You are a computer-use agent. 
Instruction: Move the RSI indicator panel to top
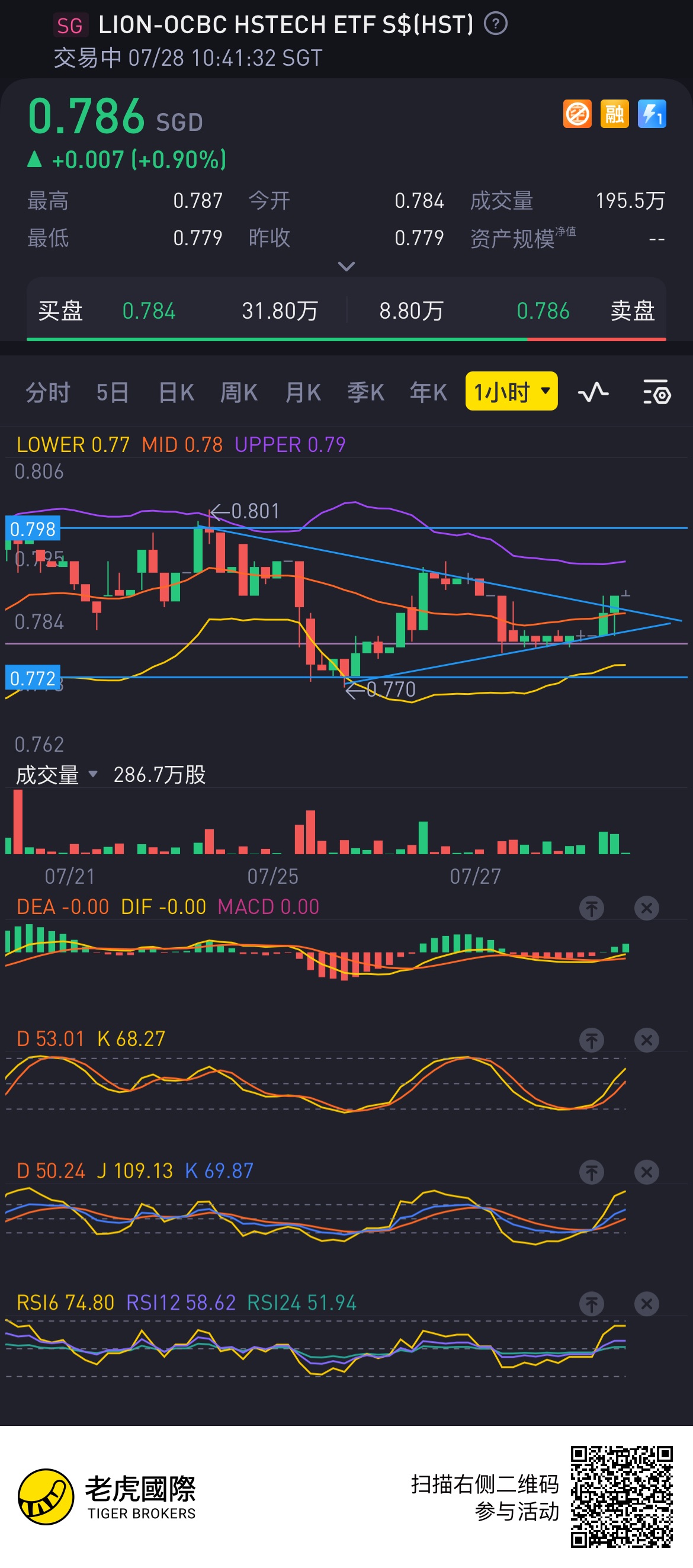click(x=591, y=1304)
